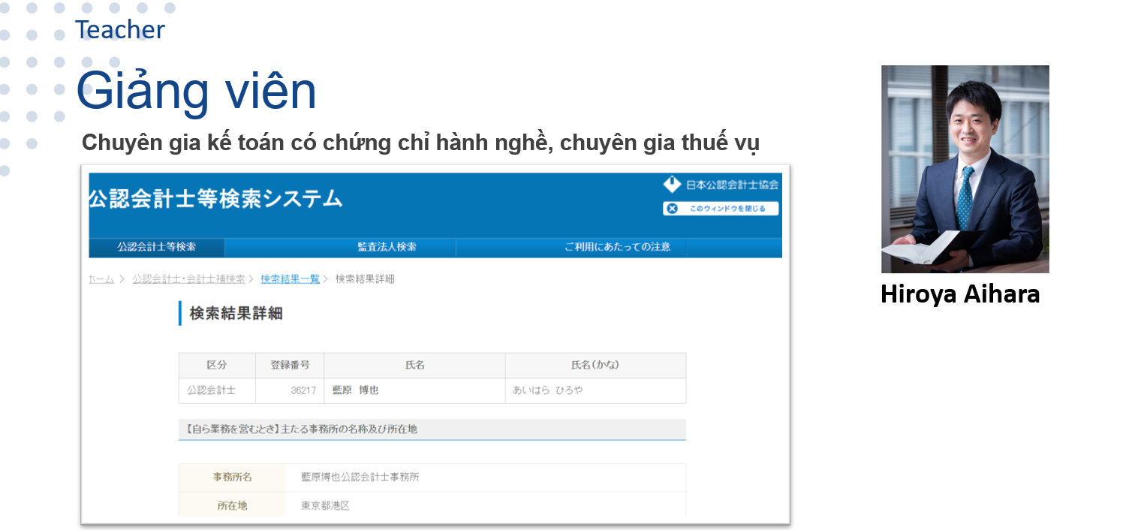Open ご利用にあたっての注意 tab
The height and width of the screenshot is (530, 1135).
click(617, 247)
